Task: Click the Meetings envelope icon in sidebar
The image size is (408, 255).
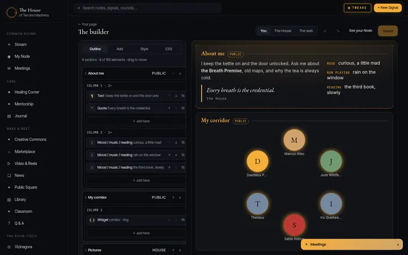Action: (9, 69)
